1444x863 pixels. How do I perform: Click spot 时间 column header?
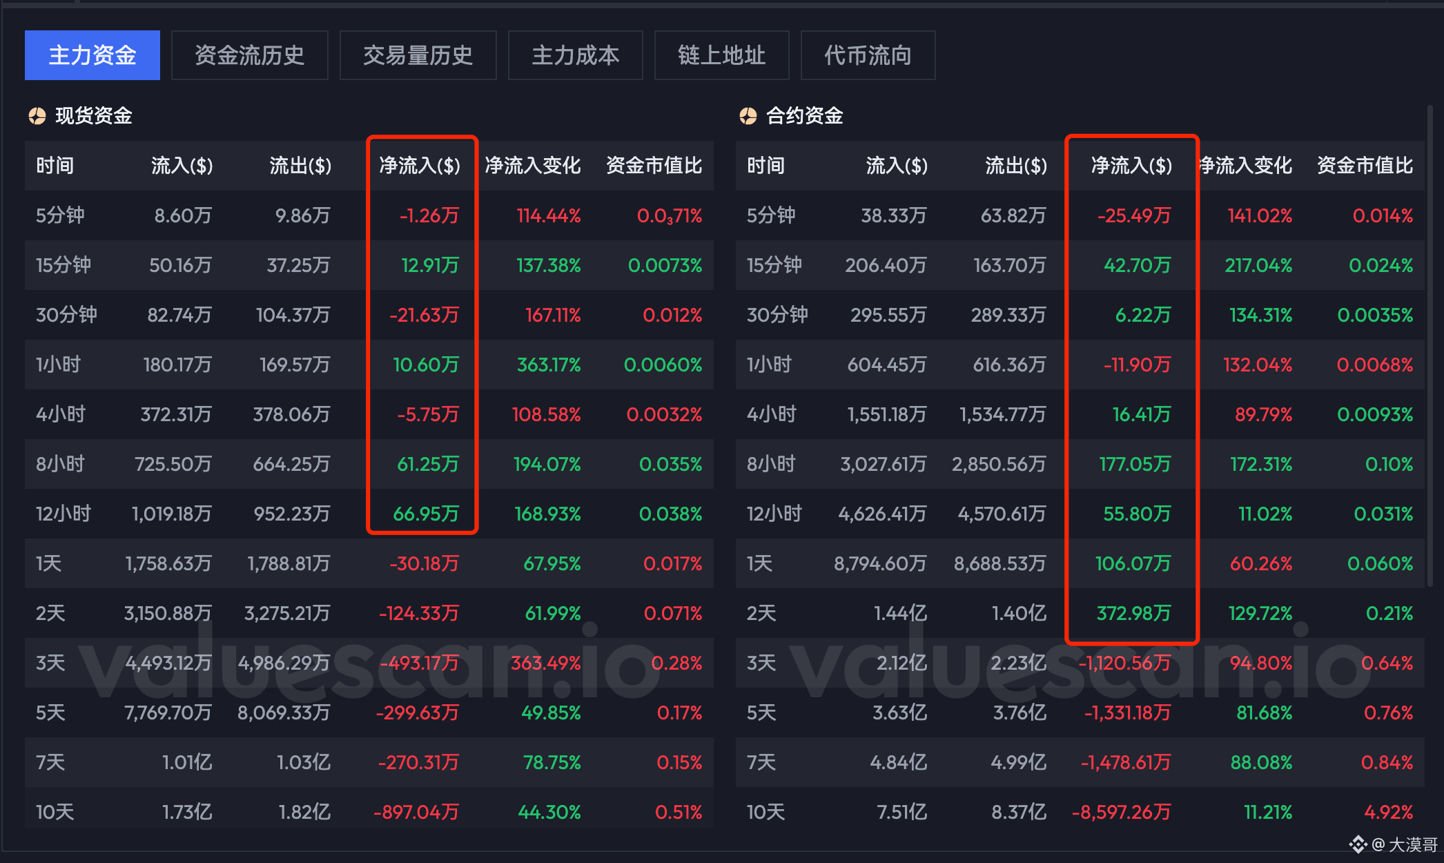click(x=55, y=166)
